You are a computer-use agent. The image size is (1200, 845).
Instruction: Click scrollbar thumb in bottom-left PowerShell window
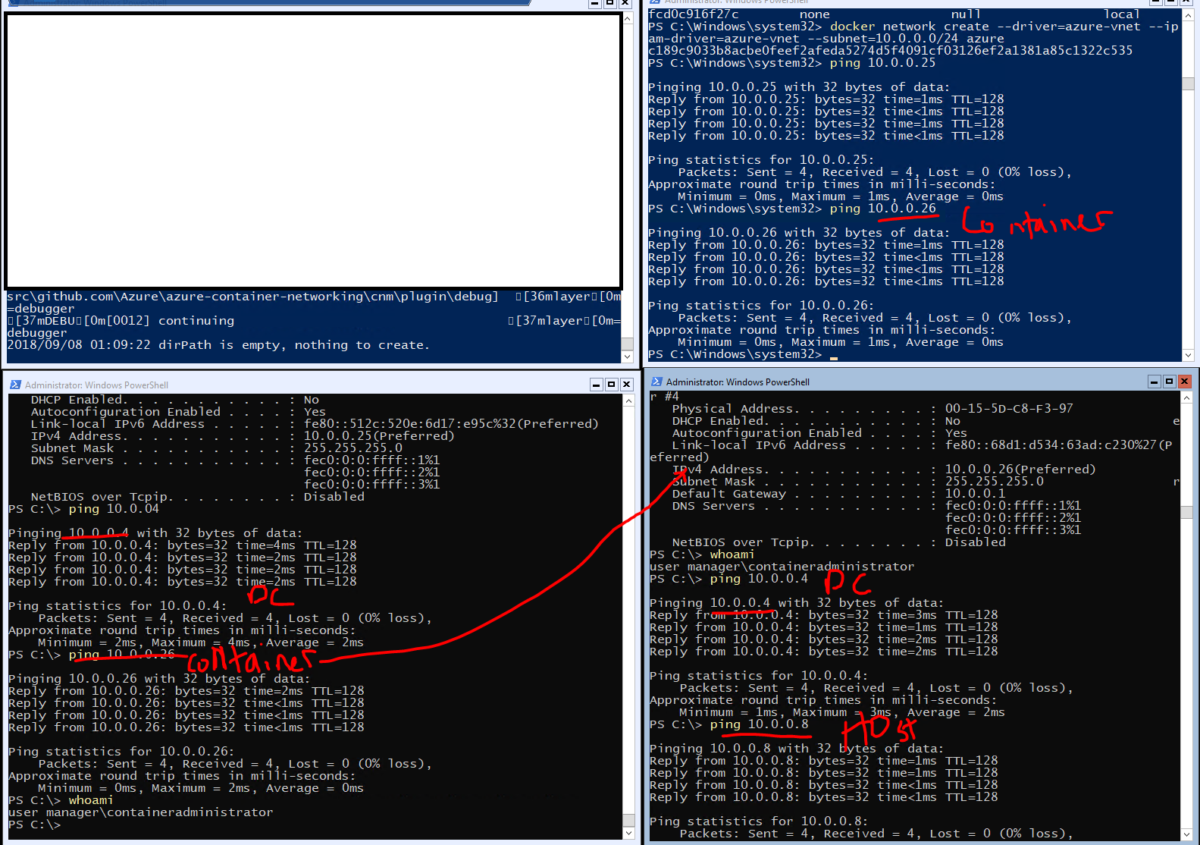click(628, 820)
